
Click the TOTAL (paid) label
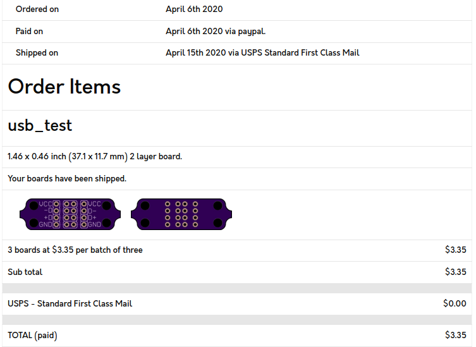tap(32, 336)
